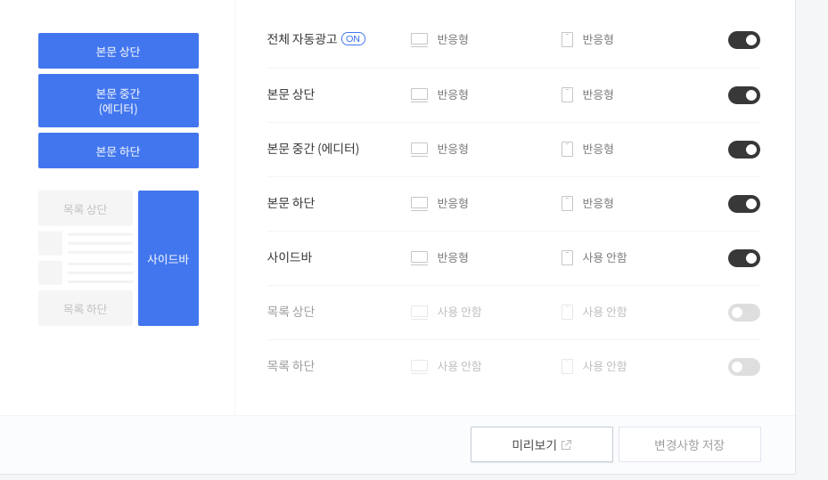Select the blue 본문 상단 layout block
Image resolution: width=828 pixels, height=480 pixels.
119,51
